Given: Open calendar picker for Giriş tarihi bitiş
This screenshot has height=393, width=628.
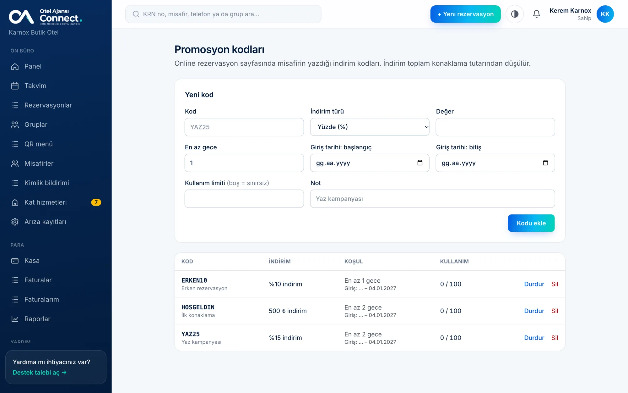Looking at the screenshot, I should (545, 163).
